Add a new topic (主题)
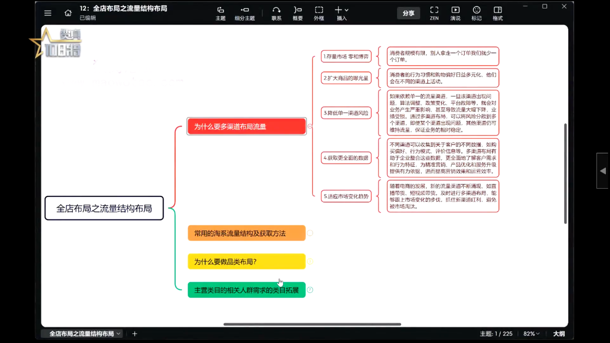This screenshot has height=343, width=610. tap(220, 13)
